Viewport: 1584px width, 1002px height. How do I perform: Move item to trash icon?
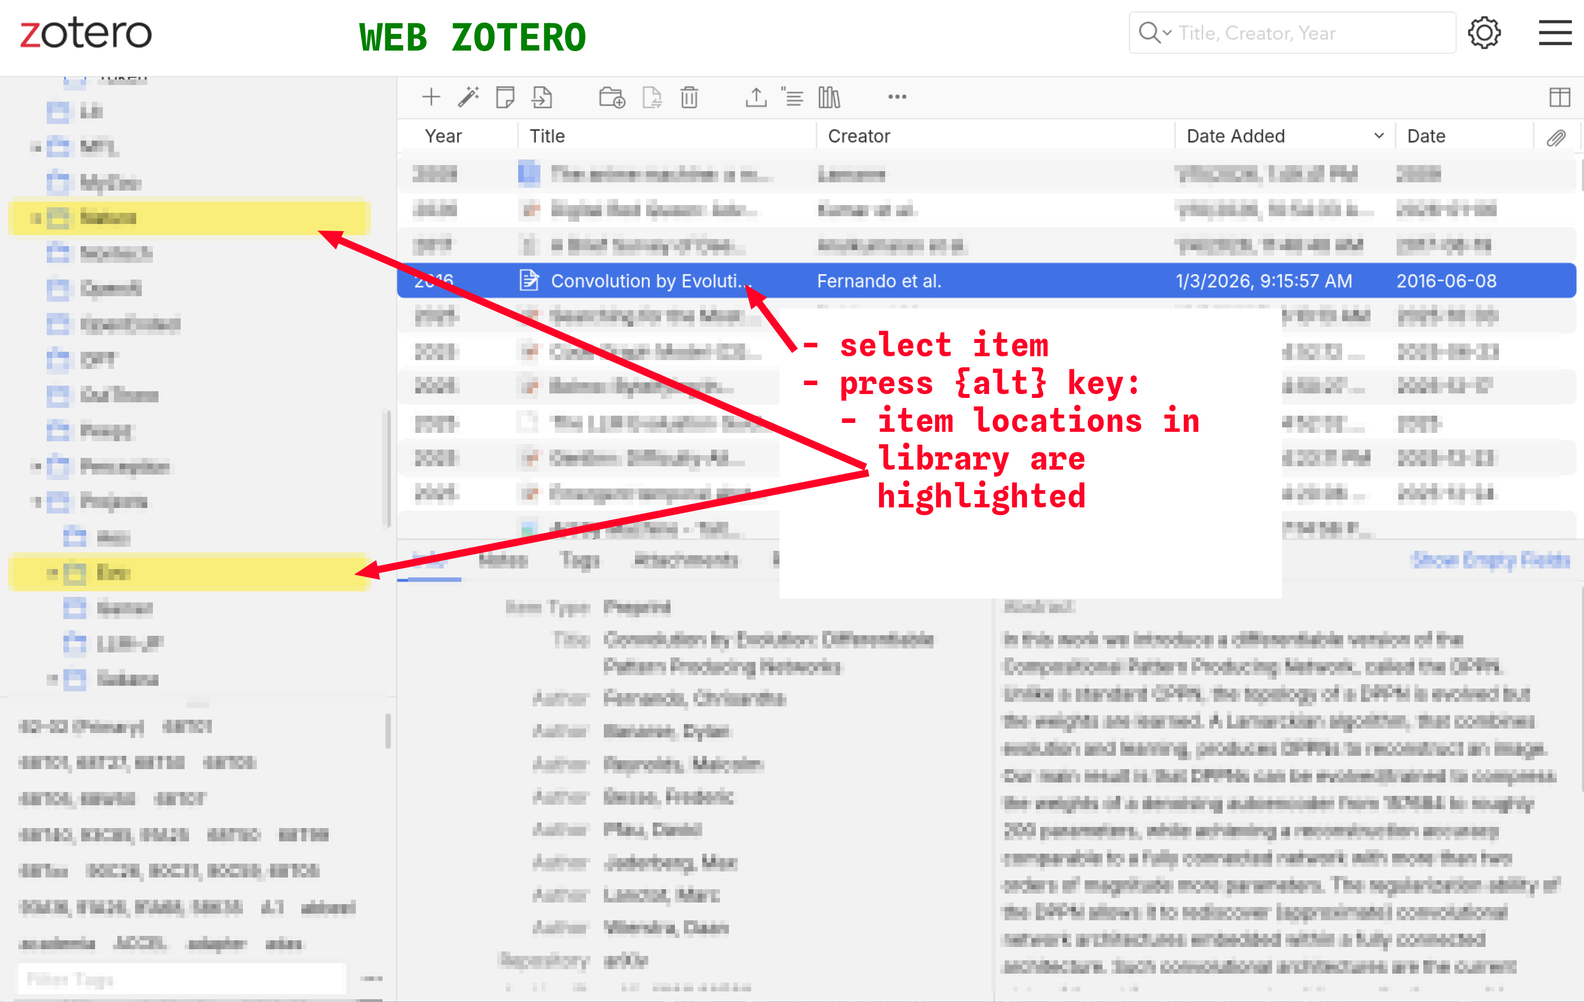click(689, 97)
